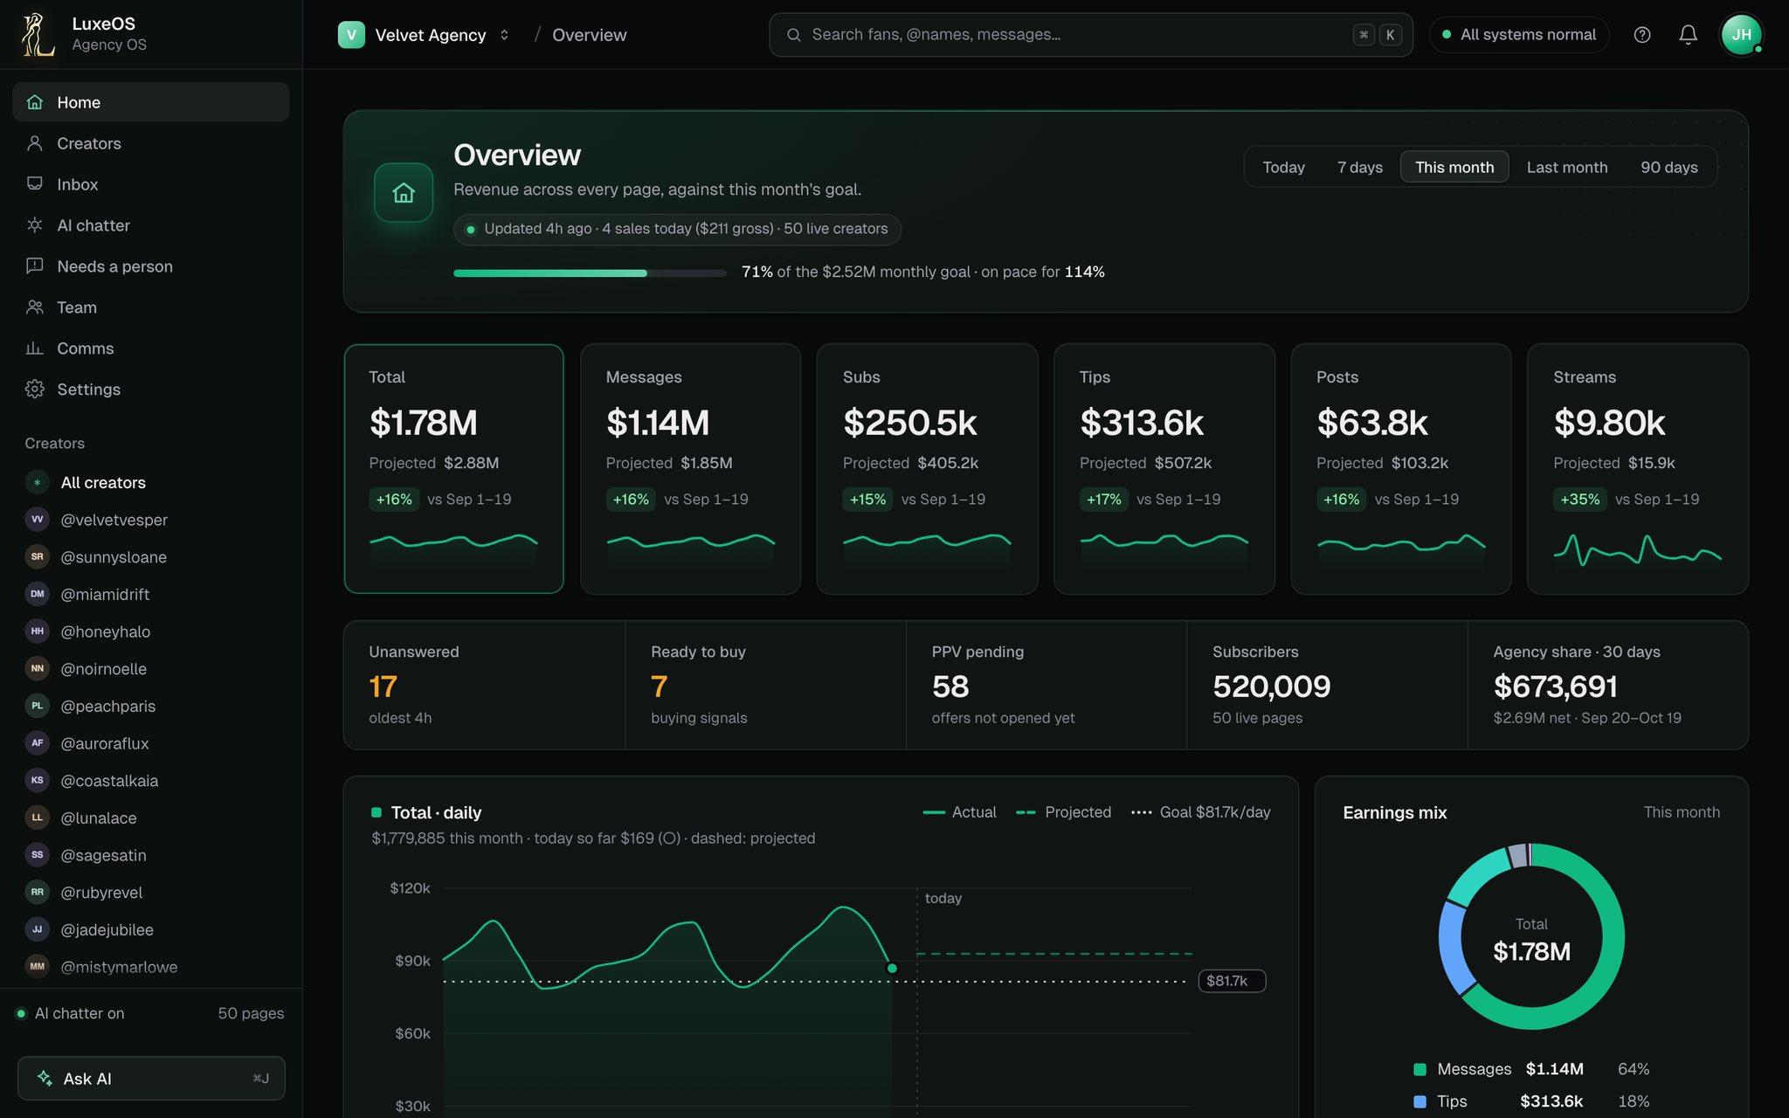1789x1118 pixels.
Task: Select the 7 days time range
Action: click(x=1359, y=167)
